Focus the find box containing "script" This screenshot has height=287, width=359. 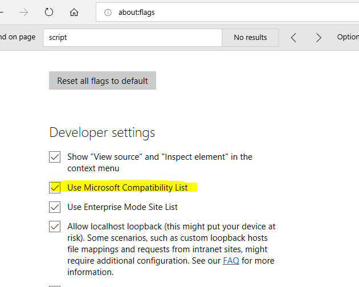(x=132, y=38)
